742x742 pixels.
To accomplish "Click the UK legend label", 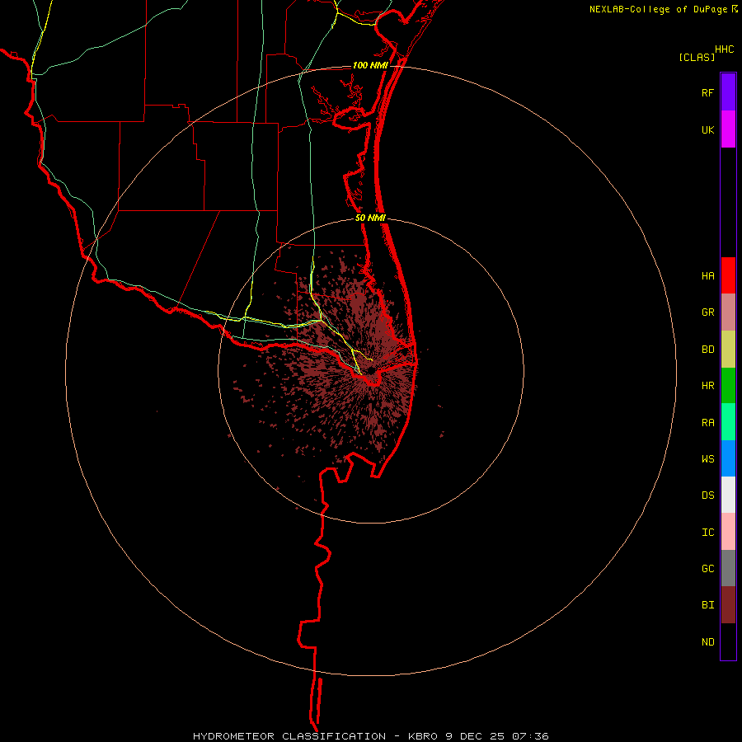I will click(x=707, y=129).
